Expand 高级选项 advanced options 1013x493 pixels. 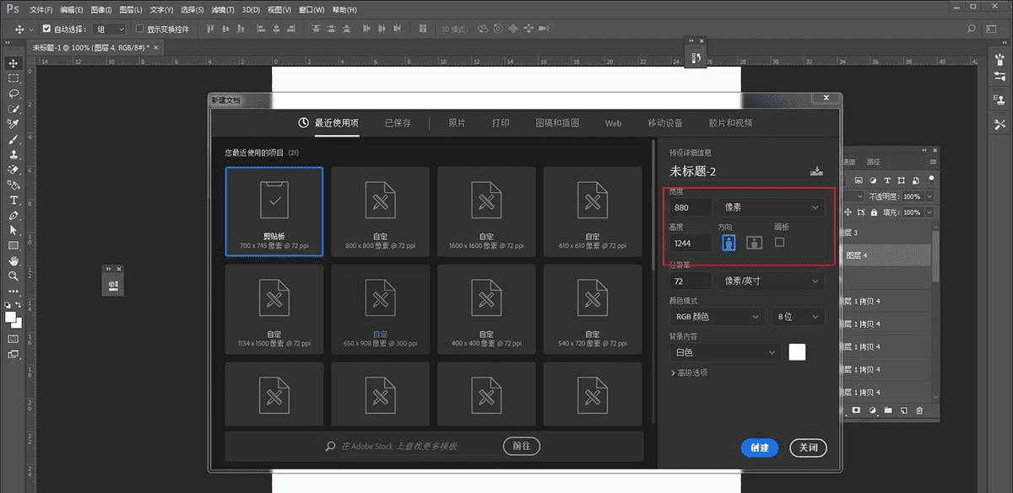click(x=689, y=372)
